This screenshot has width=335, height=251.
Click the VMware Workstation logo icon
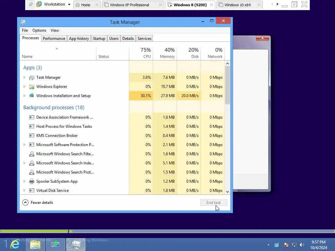pos(39,4)
